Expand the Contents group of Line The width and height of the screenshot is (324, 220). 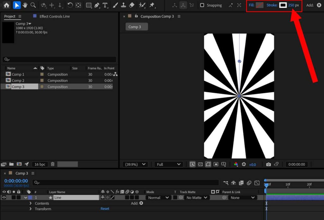pos(31,203)
